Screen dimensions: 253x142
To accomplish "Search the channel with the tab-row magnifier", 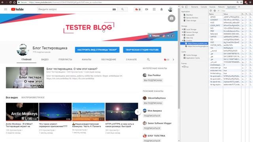I will tap(148, 60).
